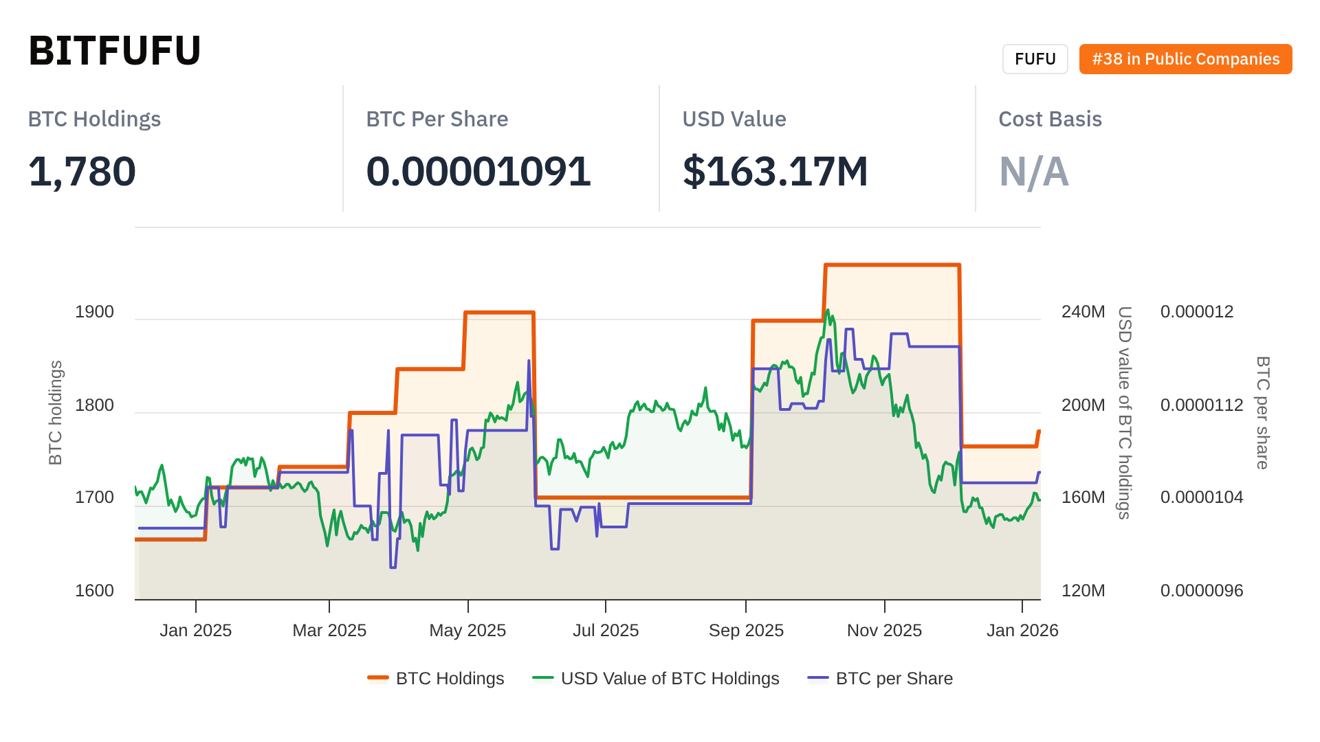Click the 1900 BTC holdings axis label

(x=94, y=312)
